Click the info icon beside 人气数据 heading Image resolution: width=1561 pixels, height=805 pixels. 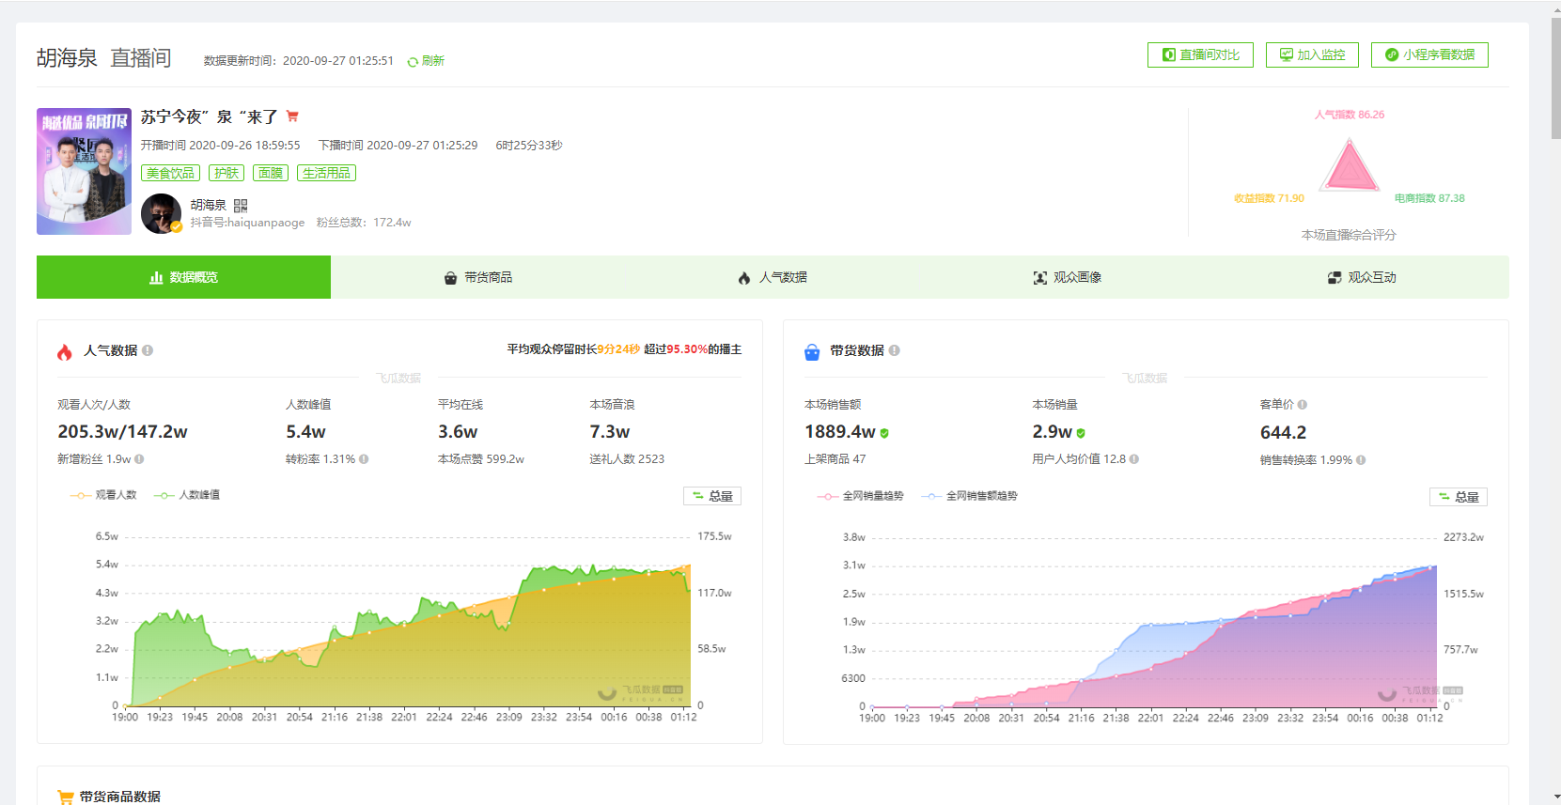point(148,350)
